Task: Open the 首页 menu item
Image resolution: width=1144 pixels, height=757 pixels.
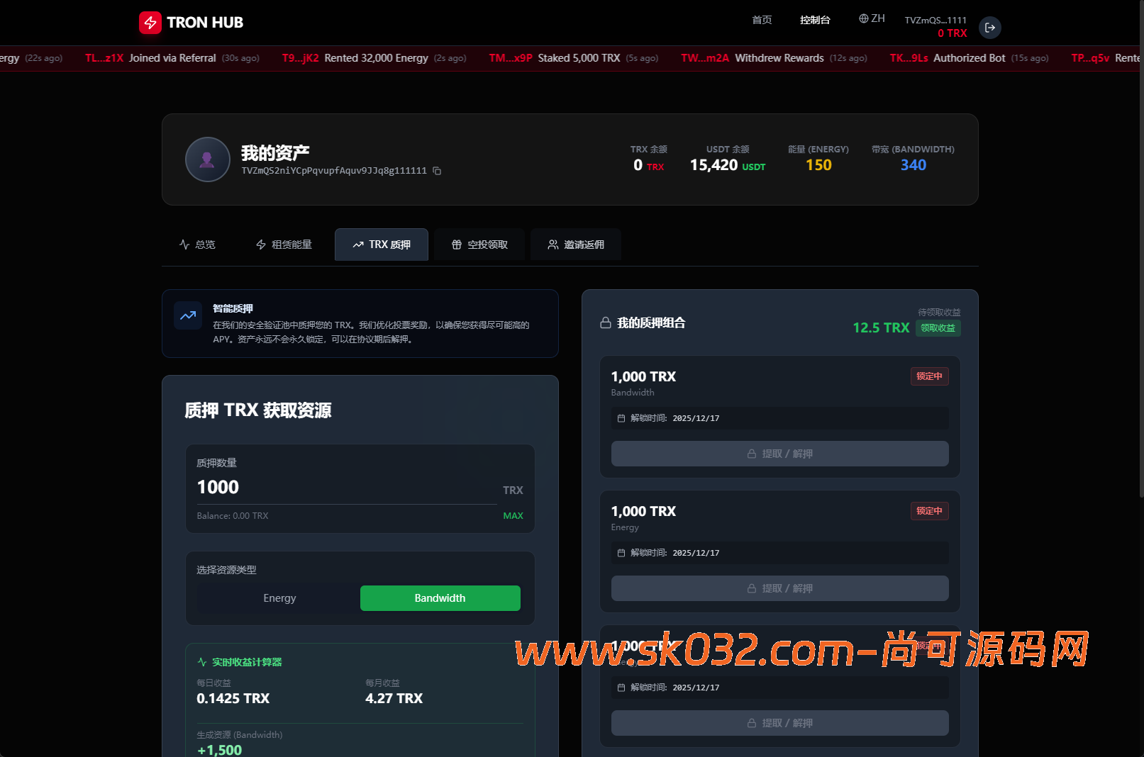Action: [x=762, y=20]
